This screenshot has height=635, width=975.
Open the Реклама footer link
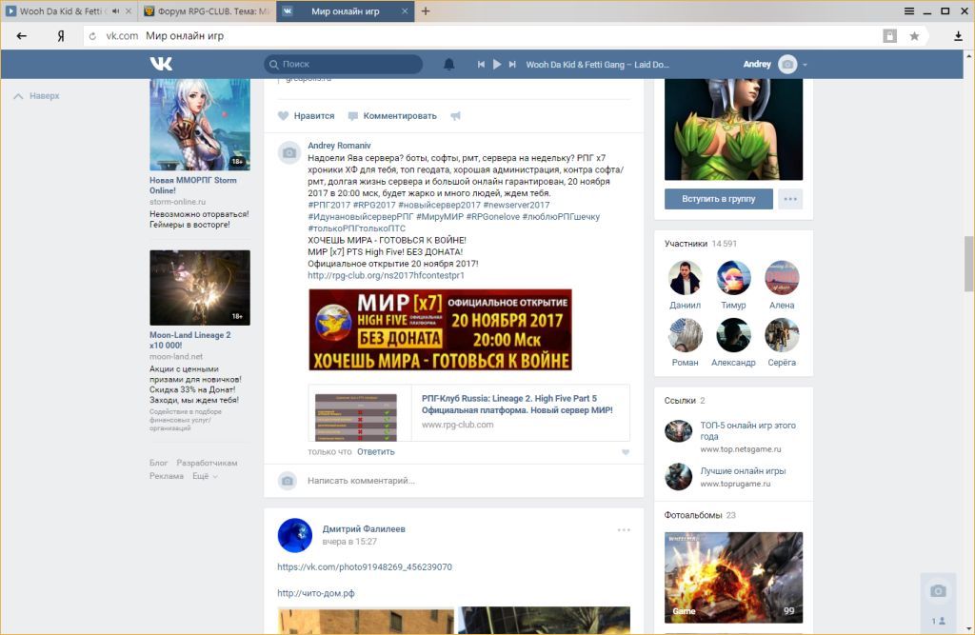166,476
